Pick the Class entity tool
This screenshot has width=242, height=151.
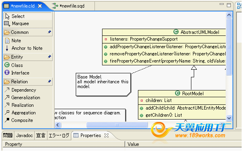28,65
